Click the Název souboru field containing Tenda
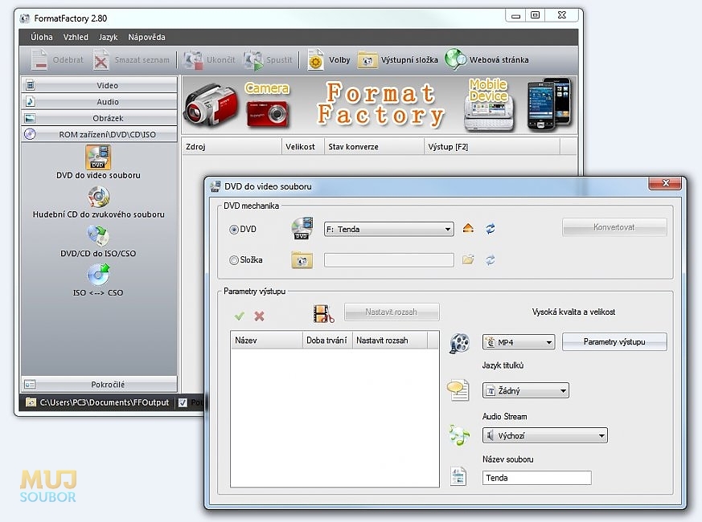Screen dimensions: 702x522 (537, 478)
